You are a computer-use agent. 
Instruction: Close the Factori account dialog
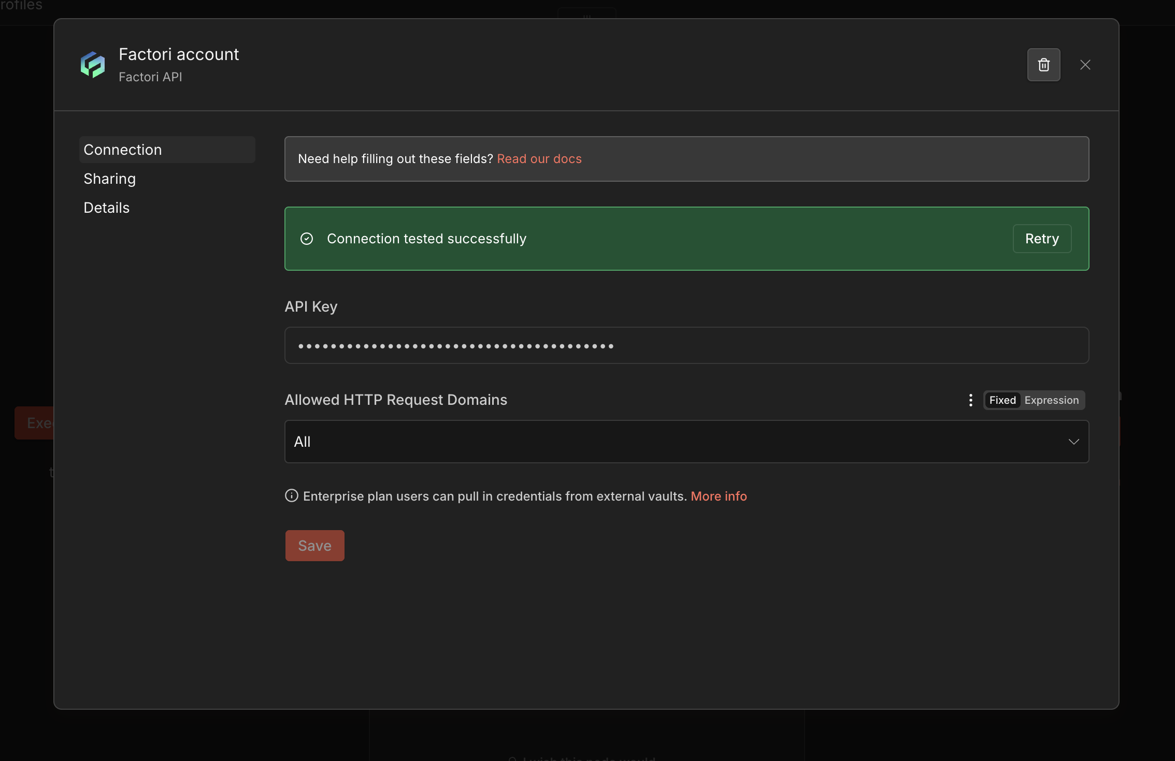[x=1085, y=65]
